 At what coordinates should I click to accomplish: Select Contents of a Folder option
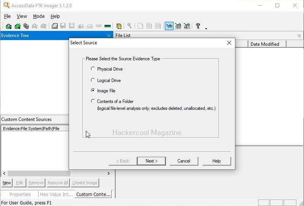[x=93, y=101]
